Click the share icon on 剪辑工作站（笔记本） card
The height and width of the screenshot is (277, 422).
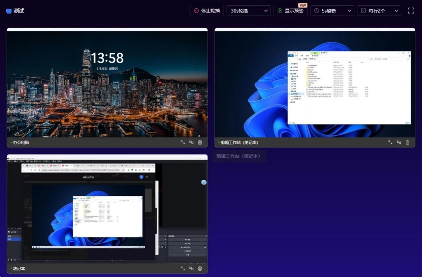[x=399, y=142]
